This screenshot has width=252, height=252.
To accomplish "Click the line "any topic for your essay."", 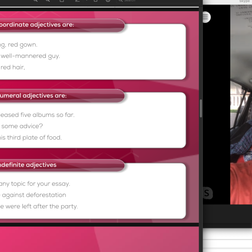I will 35,184.
